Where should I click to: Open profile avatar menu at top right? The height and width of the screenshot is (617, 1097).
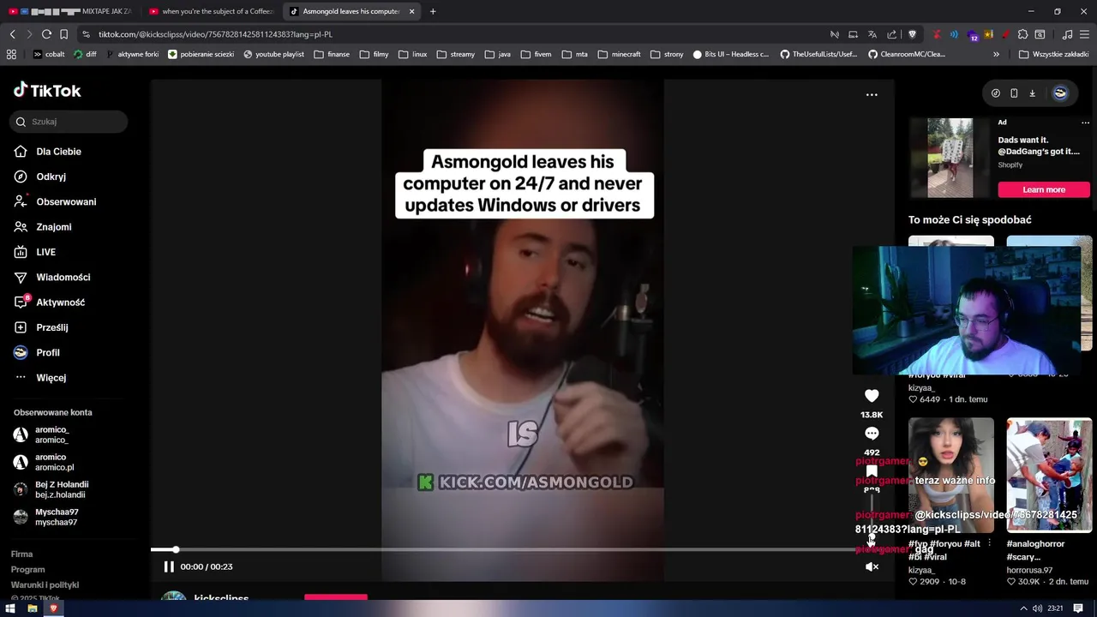[x=1060, y=93]
